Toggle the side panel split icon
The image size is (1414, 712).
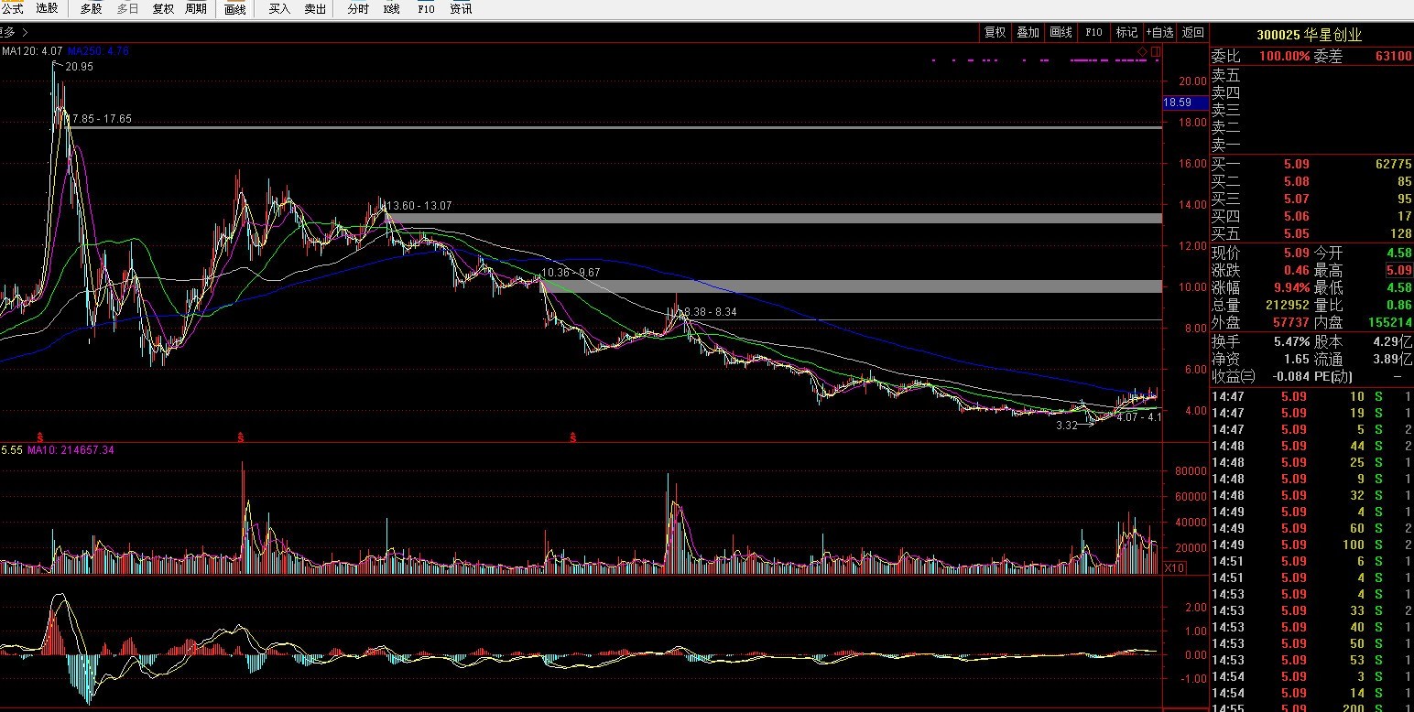pos(1156,51)
